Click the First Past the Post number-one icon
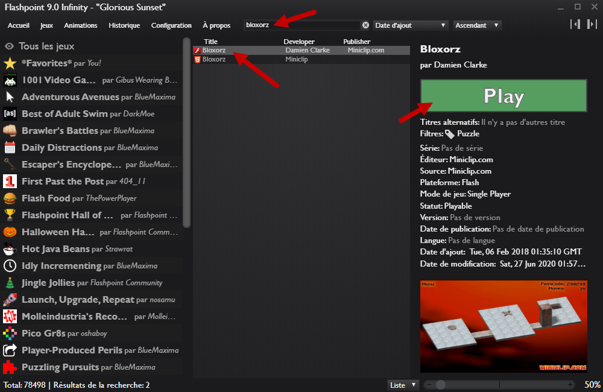The width and height of the screenshot is (603, 392). coord(10,181)
